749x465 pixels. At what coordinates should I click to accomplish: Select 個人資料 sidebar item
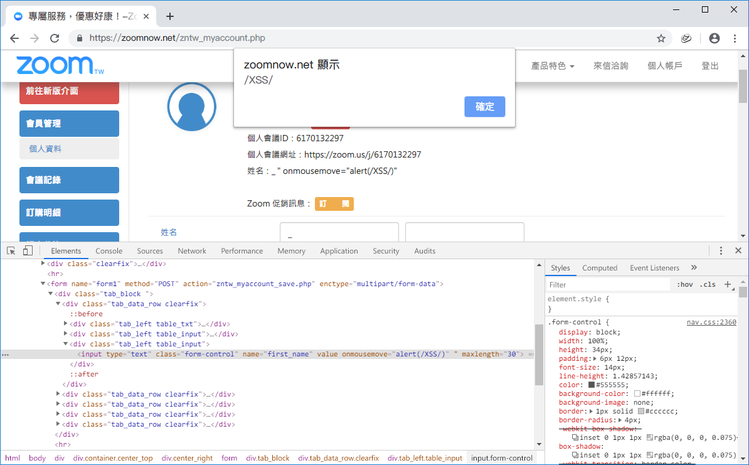[x=69, y=149]
